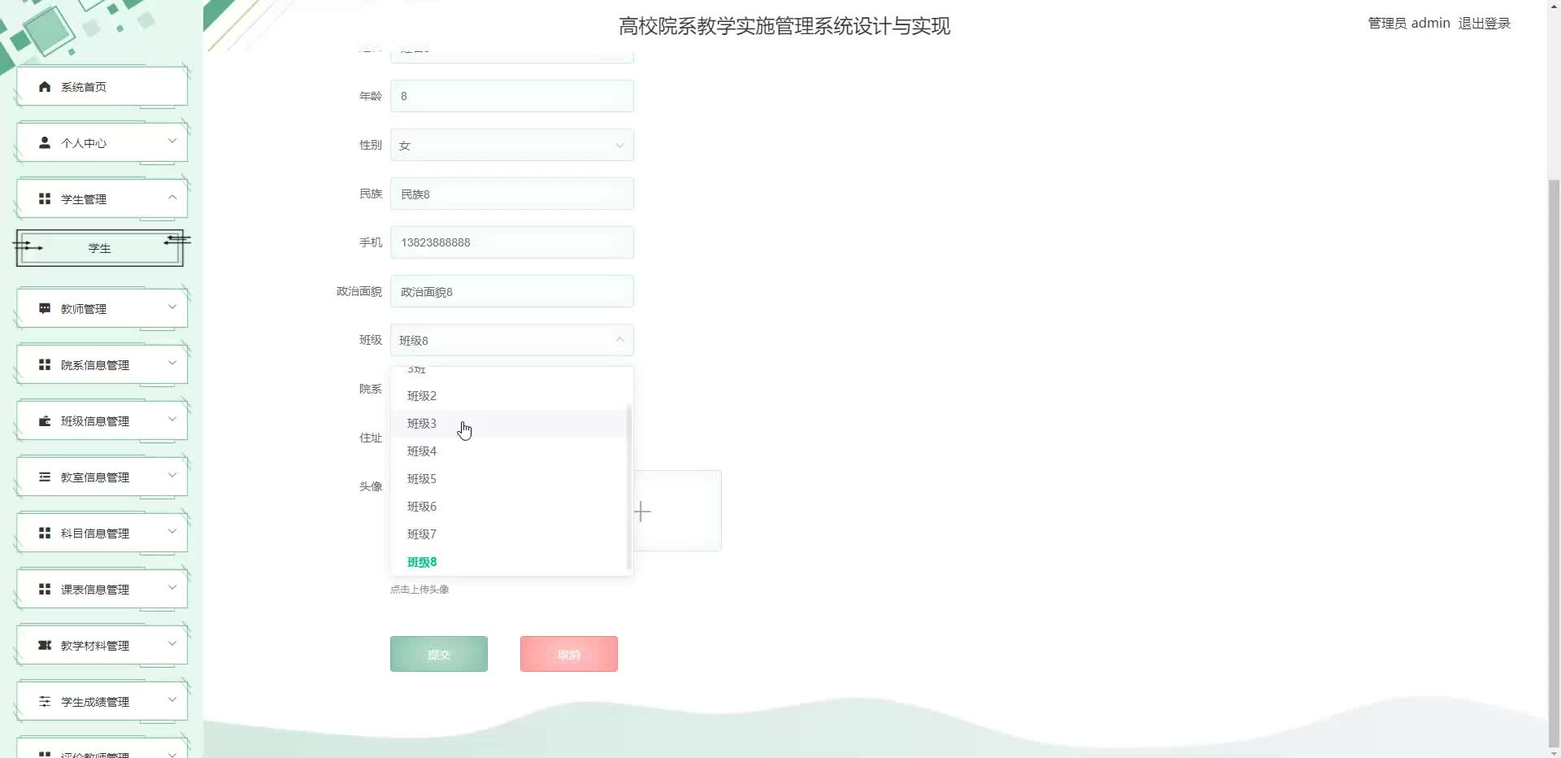Click the ticket icon beside 教学材料管理
Viewport: 1561px width, 758px height.
point(45,645)
